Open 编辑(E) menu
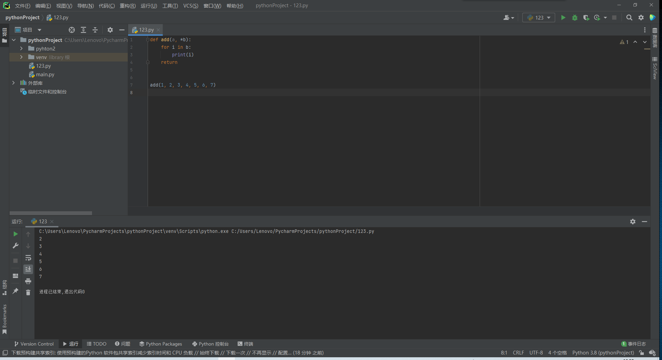662x360 pixels. 43,6
